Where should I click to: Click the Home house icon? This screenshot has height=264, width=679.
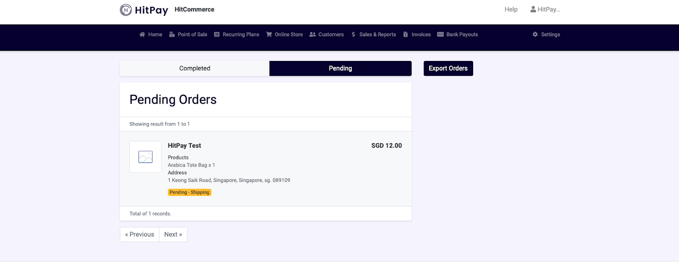[x=142, y=35]
